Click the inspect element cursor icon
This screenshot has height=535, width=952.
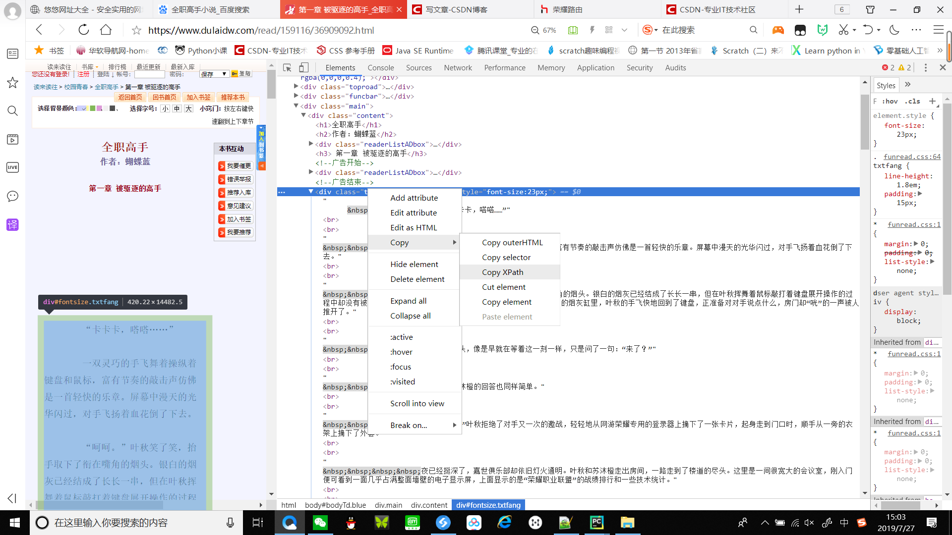pos(288,67)
